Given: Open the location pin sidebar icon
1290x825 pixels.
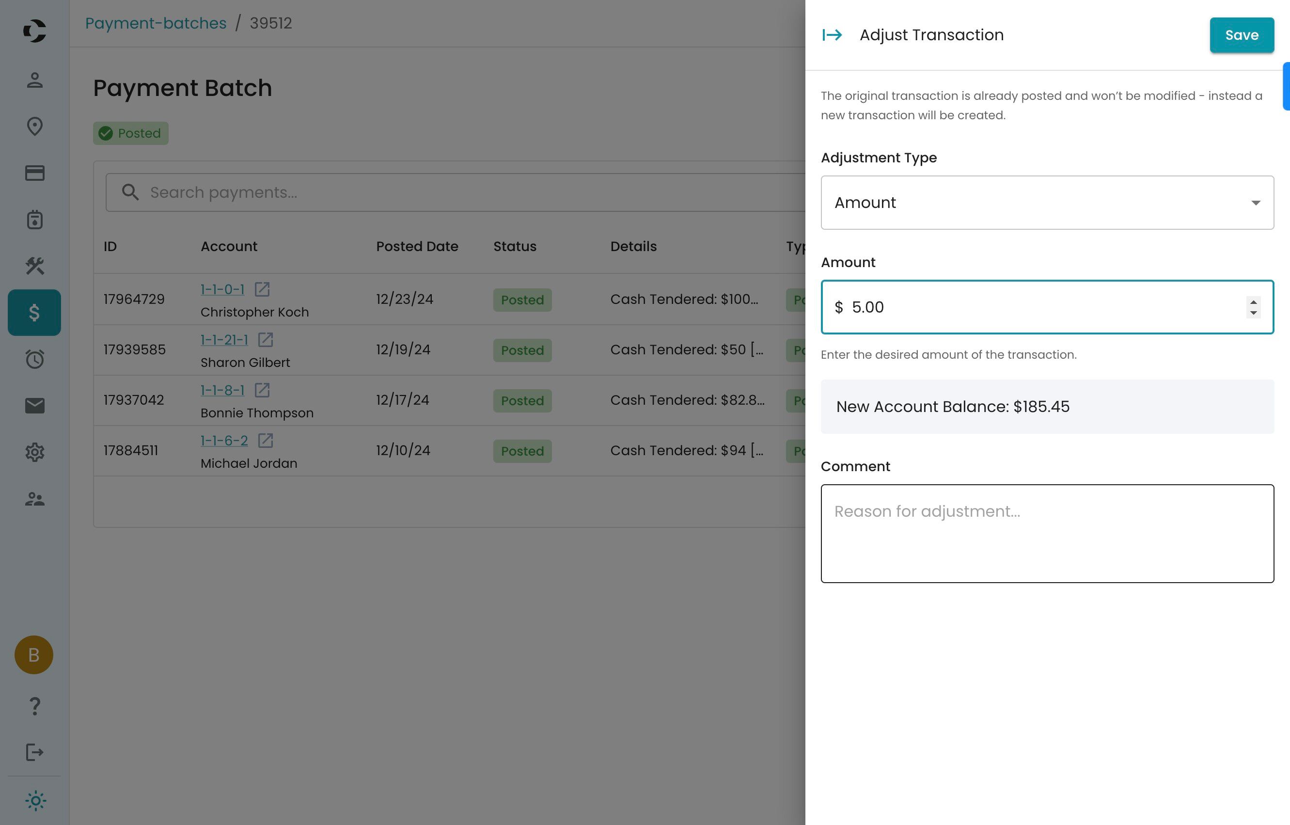Looking at the screenshot, I should [35, 127].
